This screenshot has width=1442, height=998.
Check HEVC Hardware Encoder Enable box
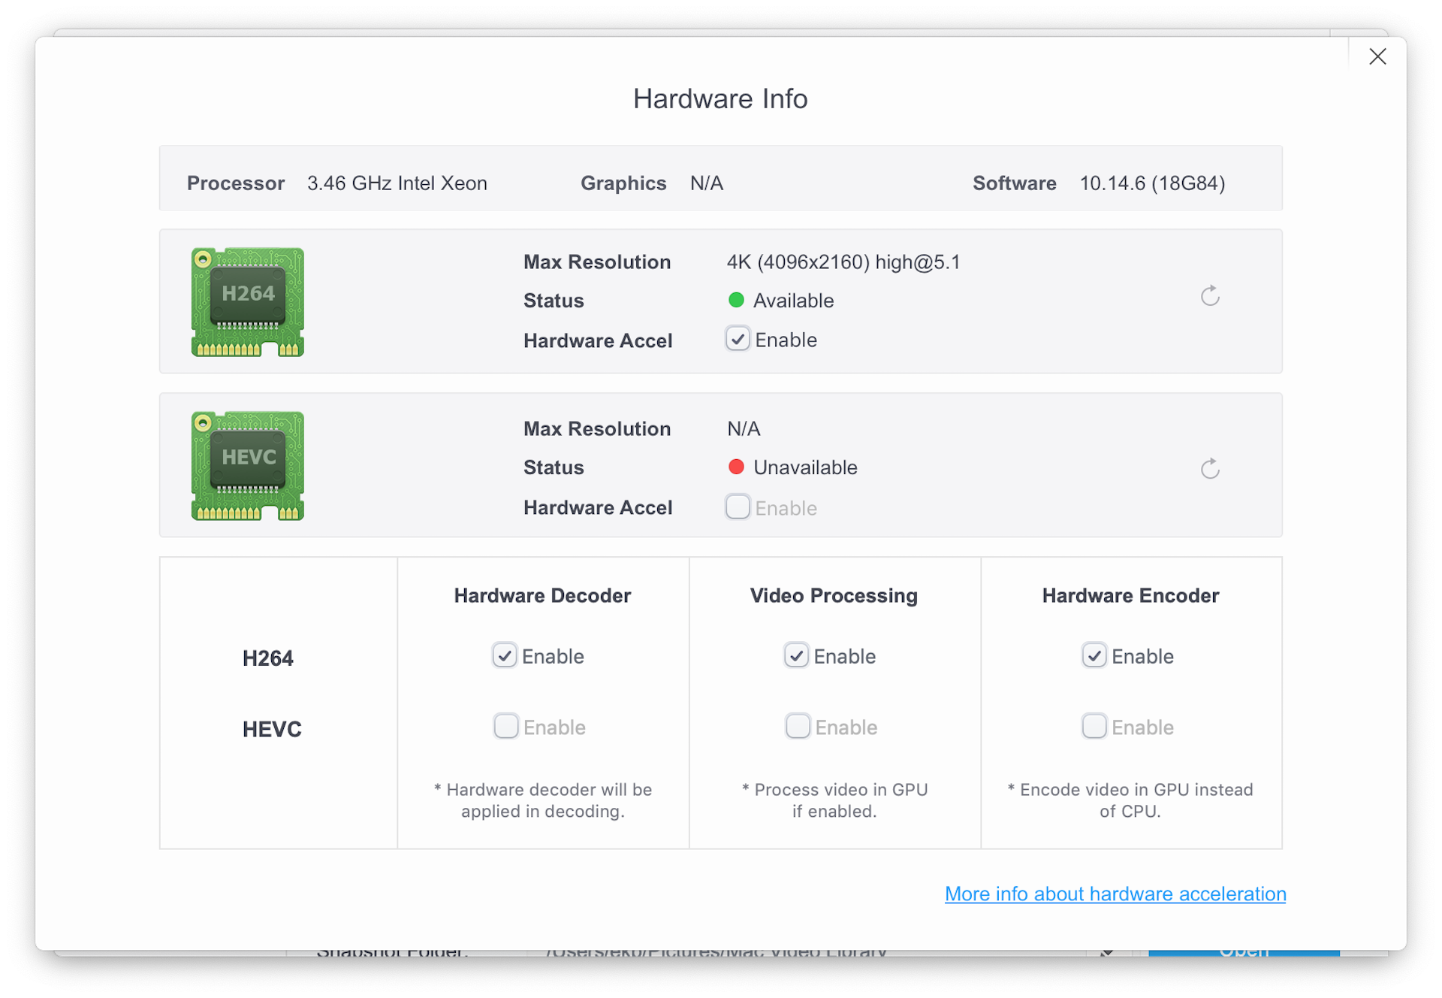tap(1094, 727)
